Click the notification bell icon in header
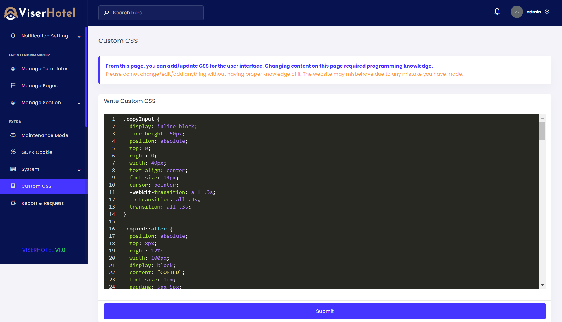 click(x=497, y=11)
